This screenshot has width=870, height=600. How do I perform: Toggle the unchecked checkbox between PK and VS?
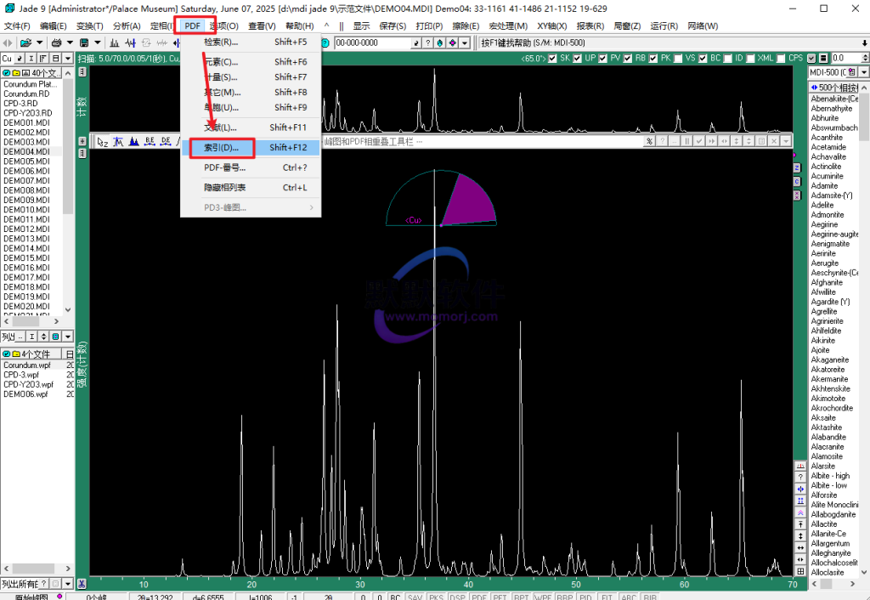[678, 59]
